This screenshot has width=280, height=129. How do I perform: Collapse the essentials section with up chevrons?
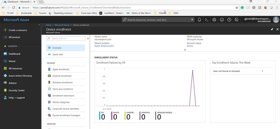coord(185,50)
